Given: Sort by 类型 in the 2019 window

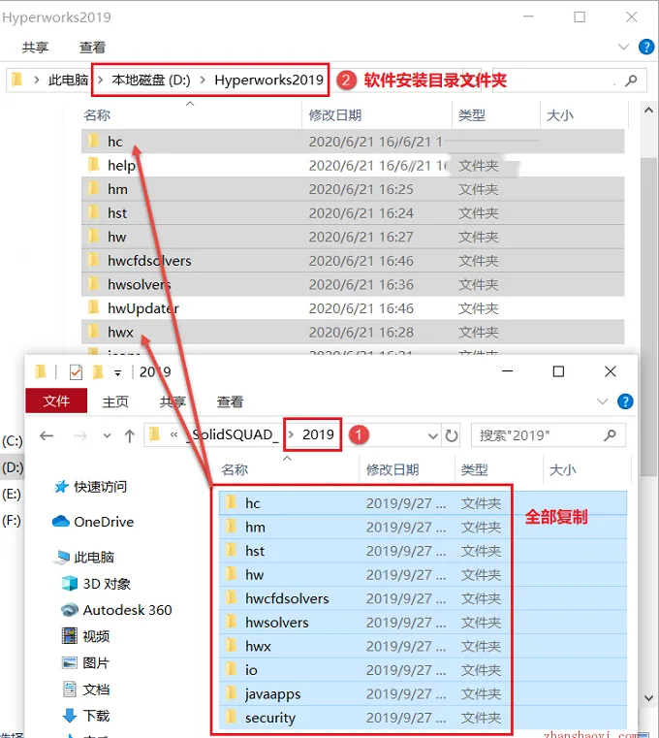Looking at the screenshot, I should point(475,469).
